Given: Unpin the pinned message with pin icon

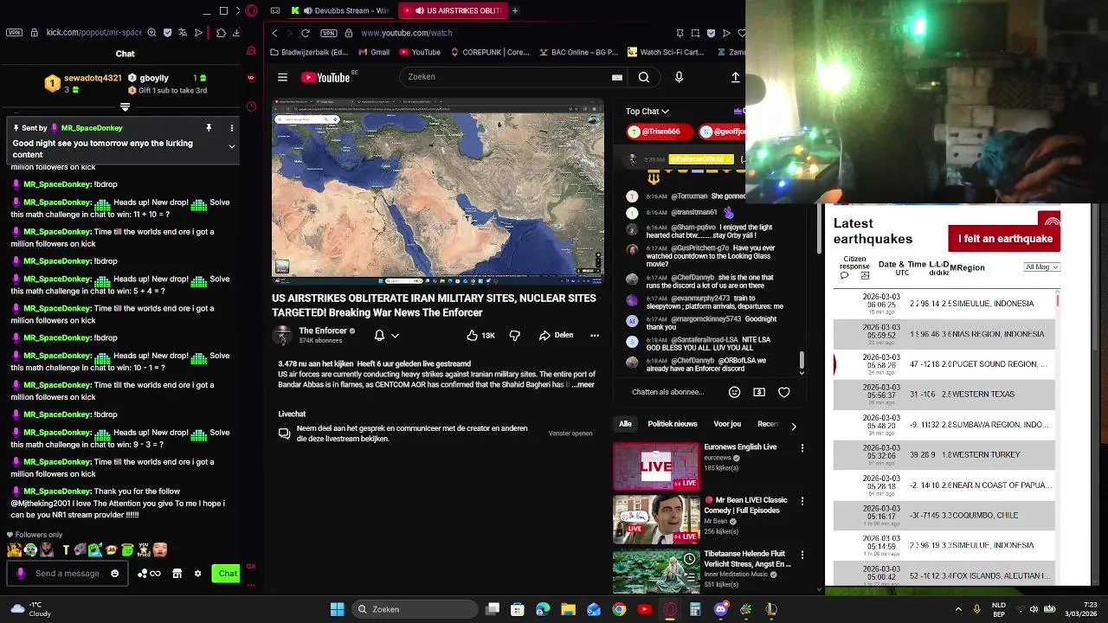Looking at the screenshot, I should (209, 128).
